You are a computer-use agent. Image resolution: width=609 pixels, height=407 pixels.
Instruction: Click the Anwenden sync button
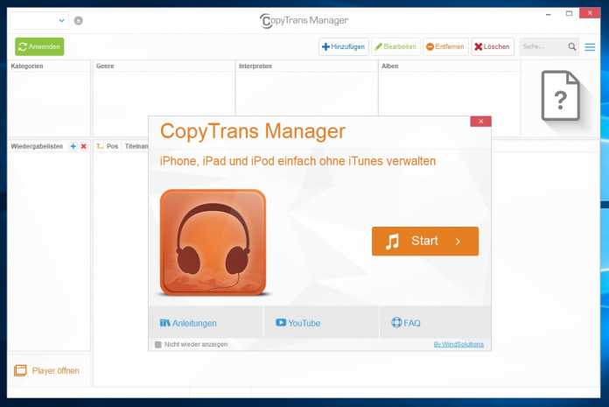(39, 46)
